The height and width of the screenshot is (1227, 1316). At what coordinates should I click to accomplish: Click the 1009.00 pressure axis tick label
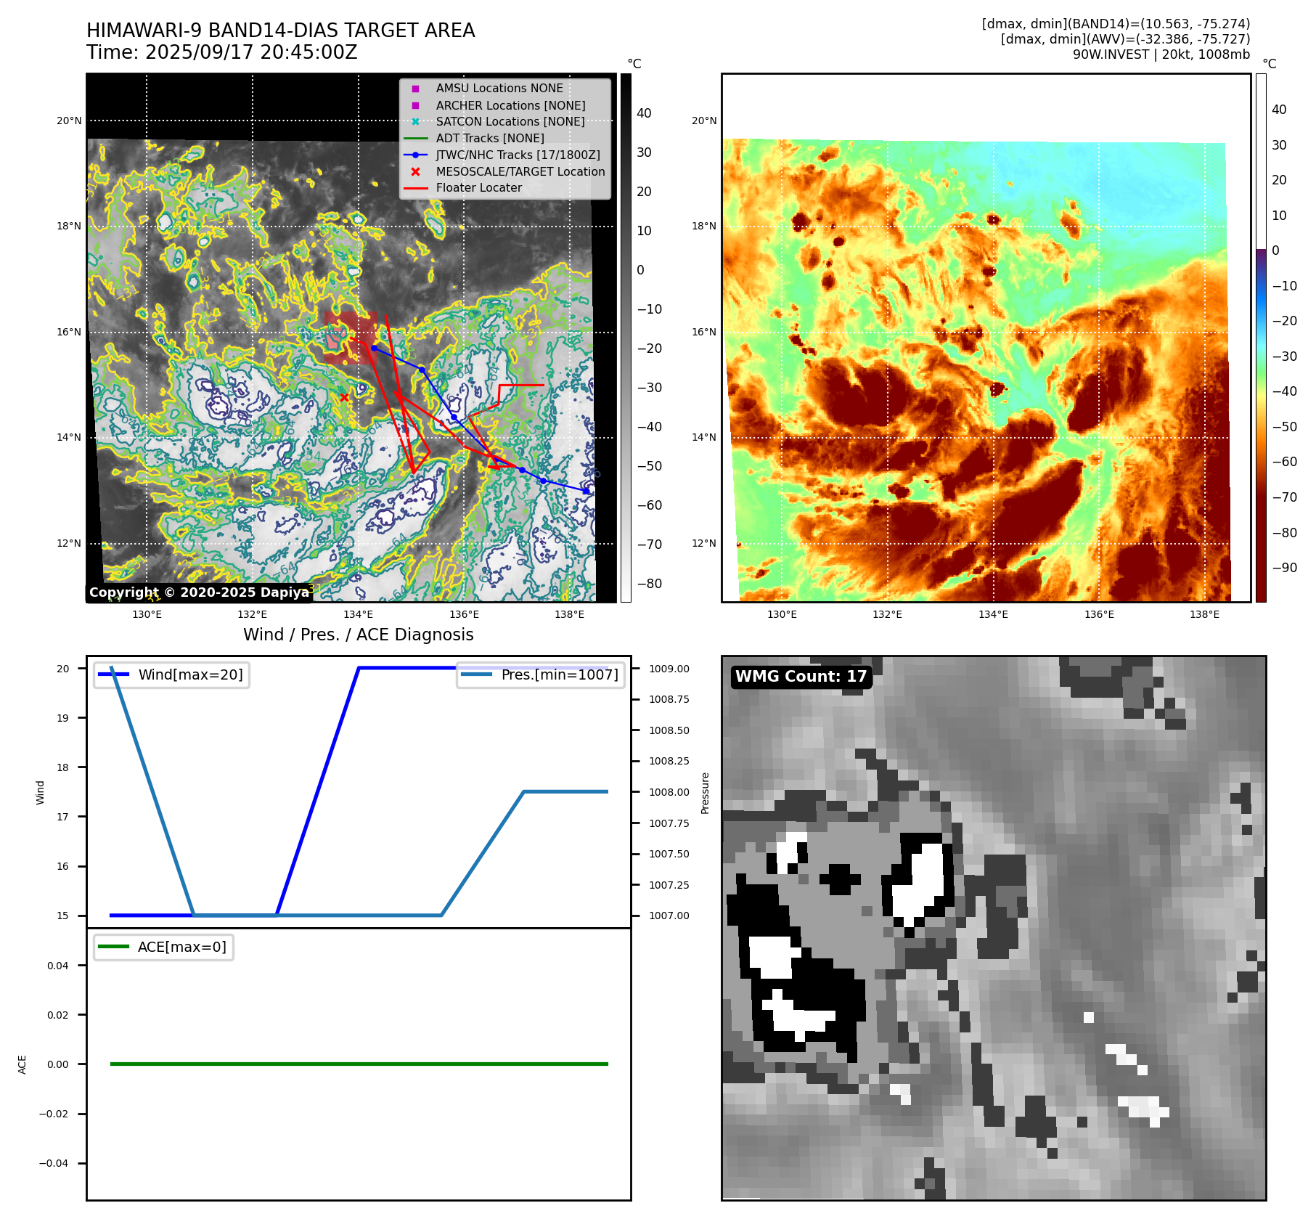(669, 669)
